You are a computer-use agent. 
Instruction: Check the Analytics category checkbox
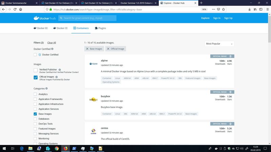coord(35,94)
